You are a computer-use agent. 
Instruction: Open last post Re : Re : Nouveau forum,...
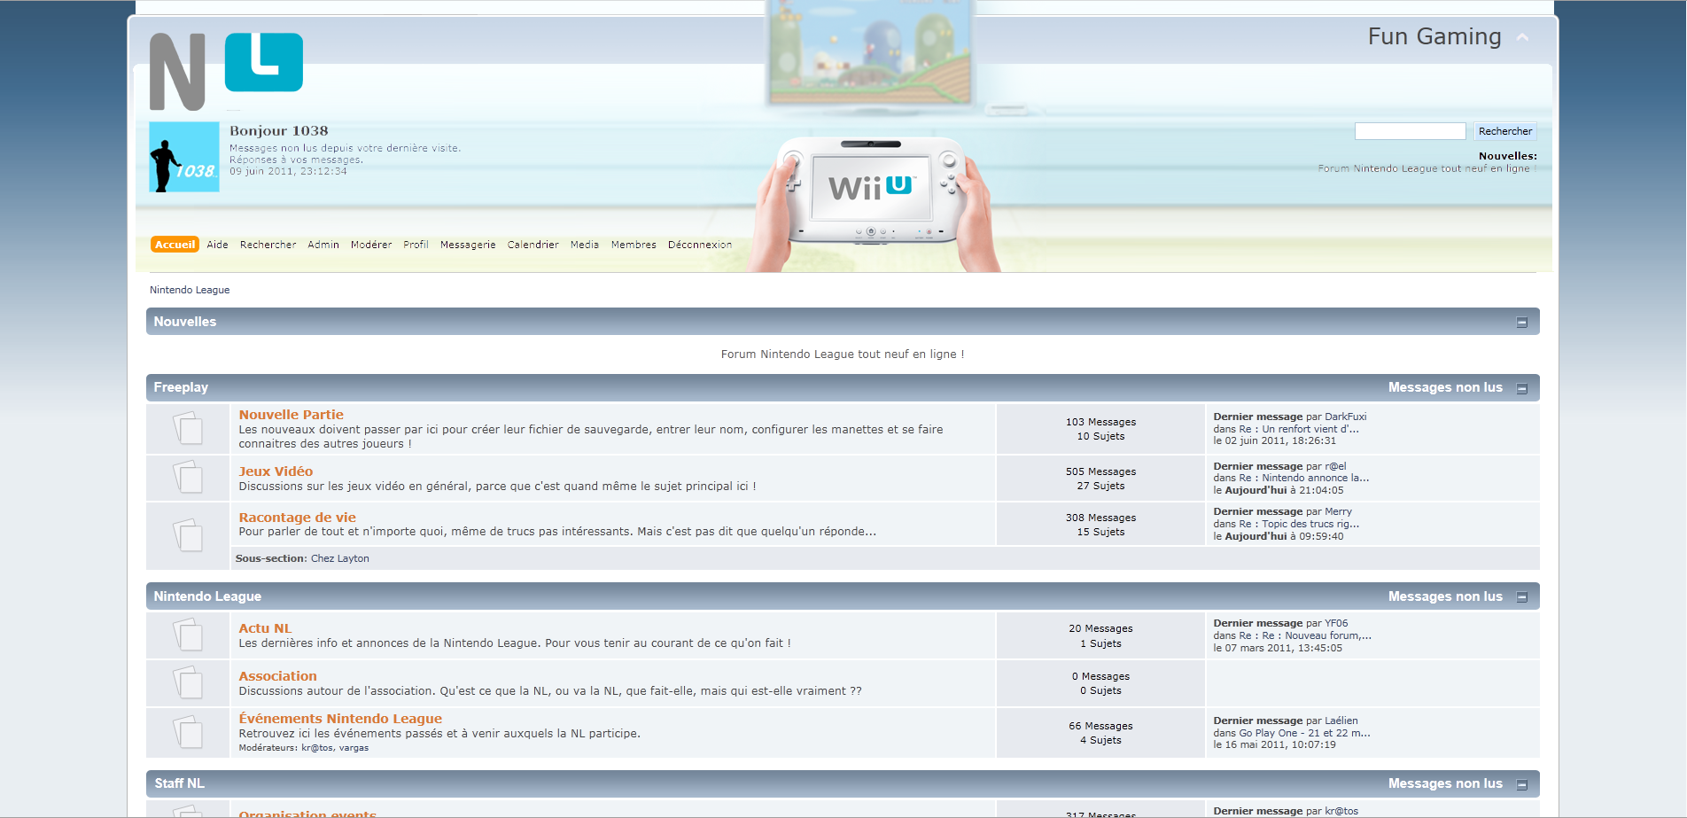click(1305, 635)
